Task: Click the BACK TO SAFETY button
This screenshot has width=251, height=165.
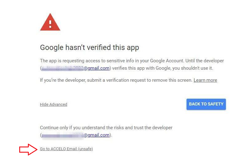Action: coord(206,104)
